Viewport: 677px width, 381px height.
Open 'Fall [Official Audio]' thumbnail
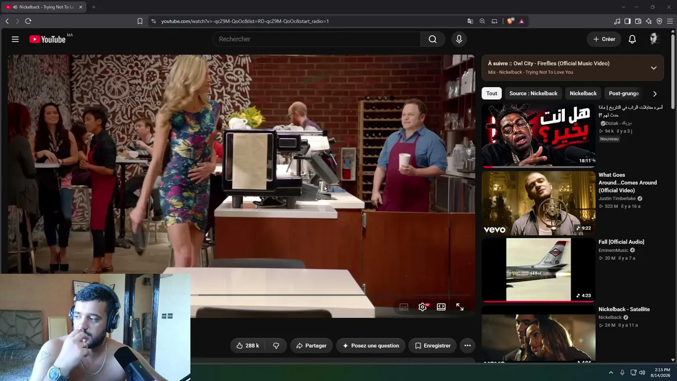pos(538,270)
